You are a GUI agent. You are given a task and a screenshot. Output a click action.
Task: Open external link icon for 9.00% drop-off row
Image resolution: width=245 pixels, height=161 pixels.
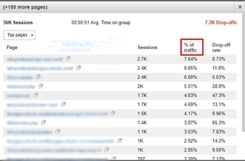click(x=107, y=150)
